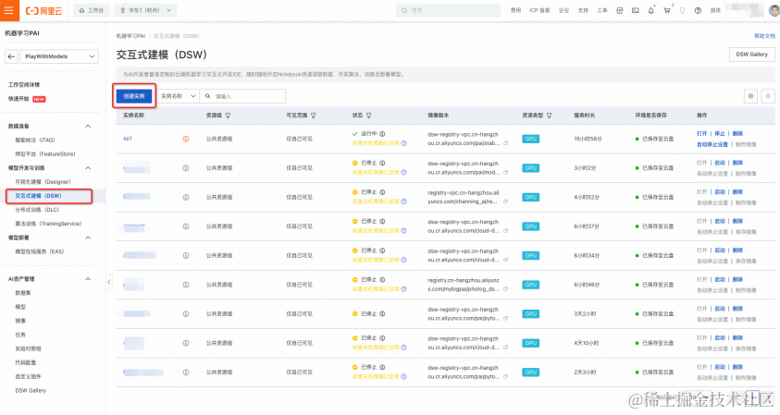Click 启动 in the 4天10小时 row
780x415 pixels.
(x=720, y=338)
